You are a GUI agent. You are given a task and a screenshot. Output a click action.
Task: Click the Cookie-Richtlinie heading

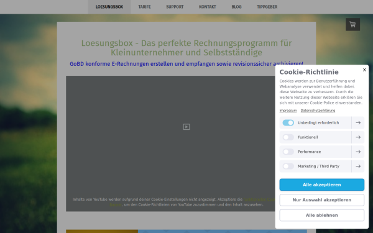[x=309, y=72]
